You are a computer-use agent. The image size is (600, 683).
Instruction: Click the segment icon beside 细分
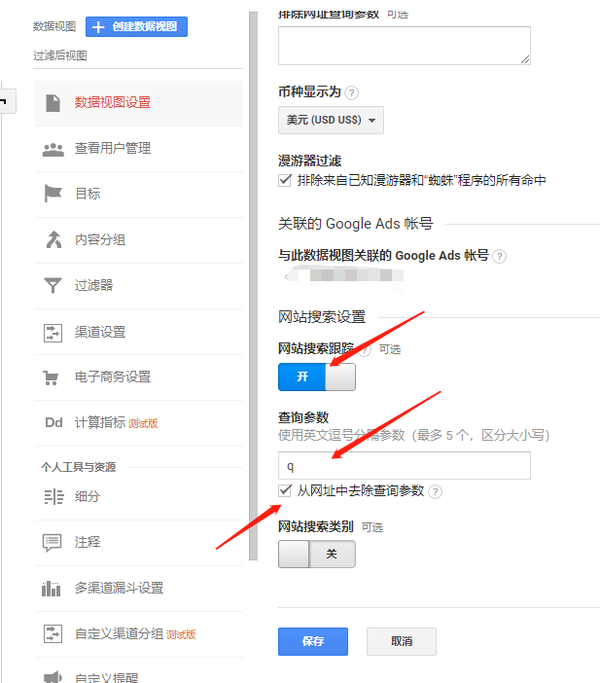coord(54,496)
